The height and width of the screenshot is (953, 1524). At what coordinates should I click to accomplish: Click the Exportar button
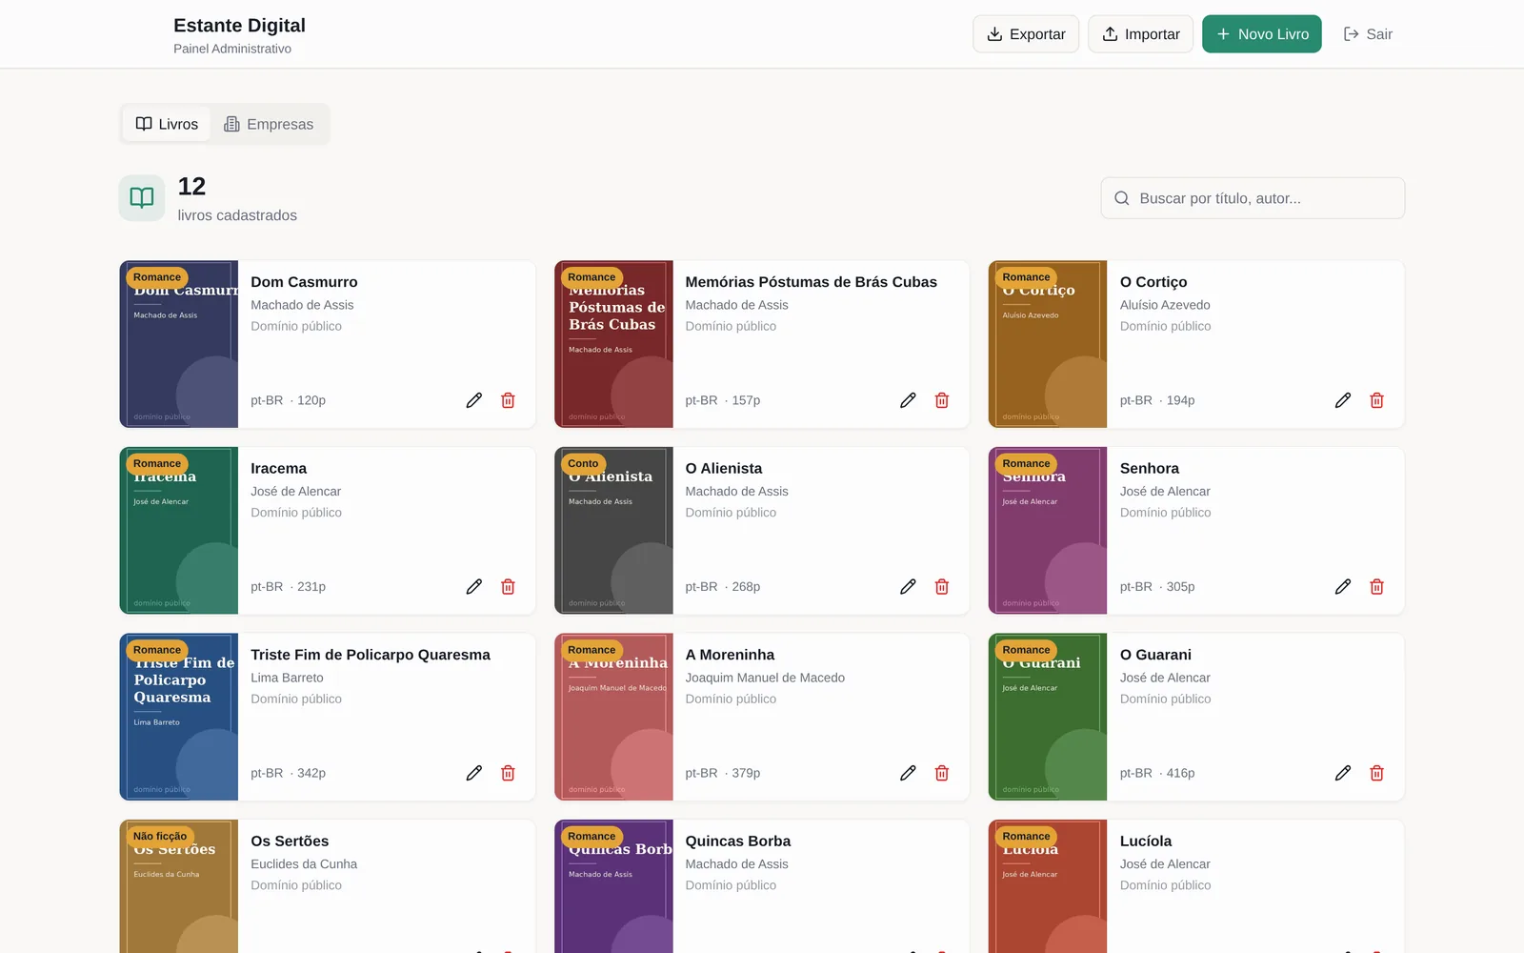[x=1026, y=34]
